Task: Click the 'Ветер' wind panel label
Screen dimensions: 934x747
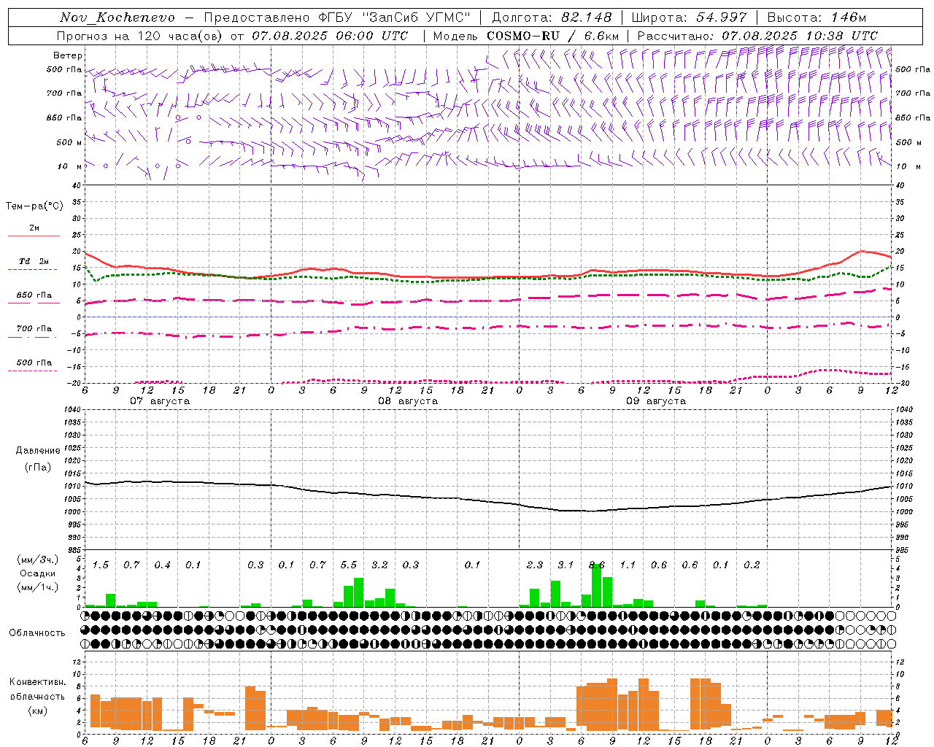Action: point(68,55)
